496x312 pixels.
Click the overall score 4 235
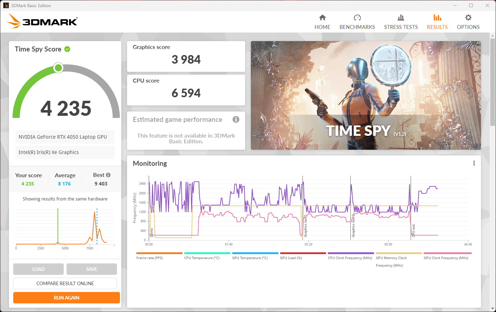pyautogui.click(x=66, y=108)
